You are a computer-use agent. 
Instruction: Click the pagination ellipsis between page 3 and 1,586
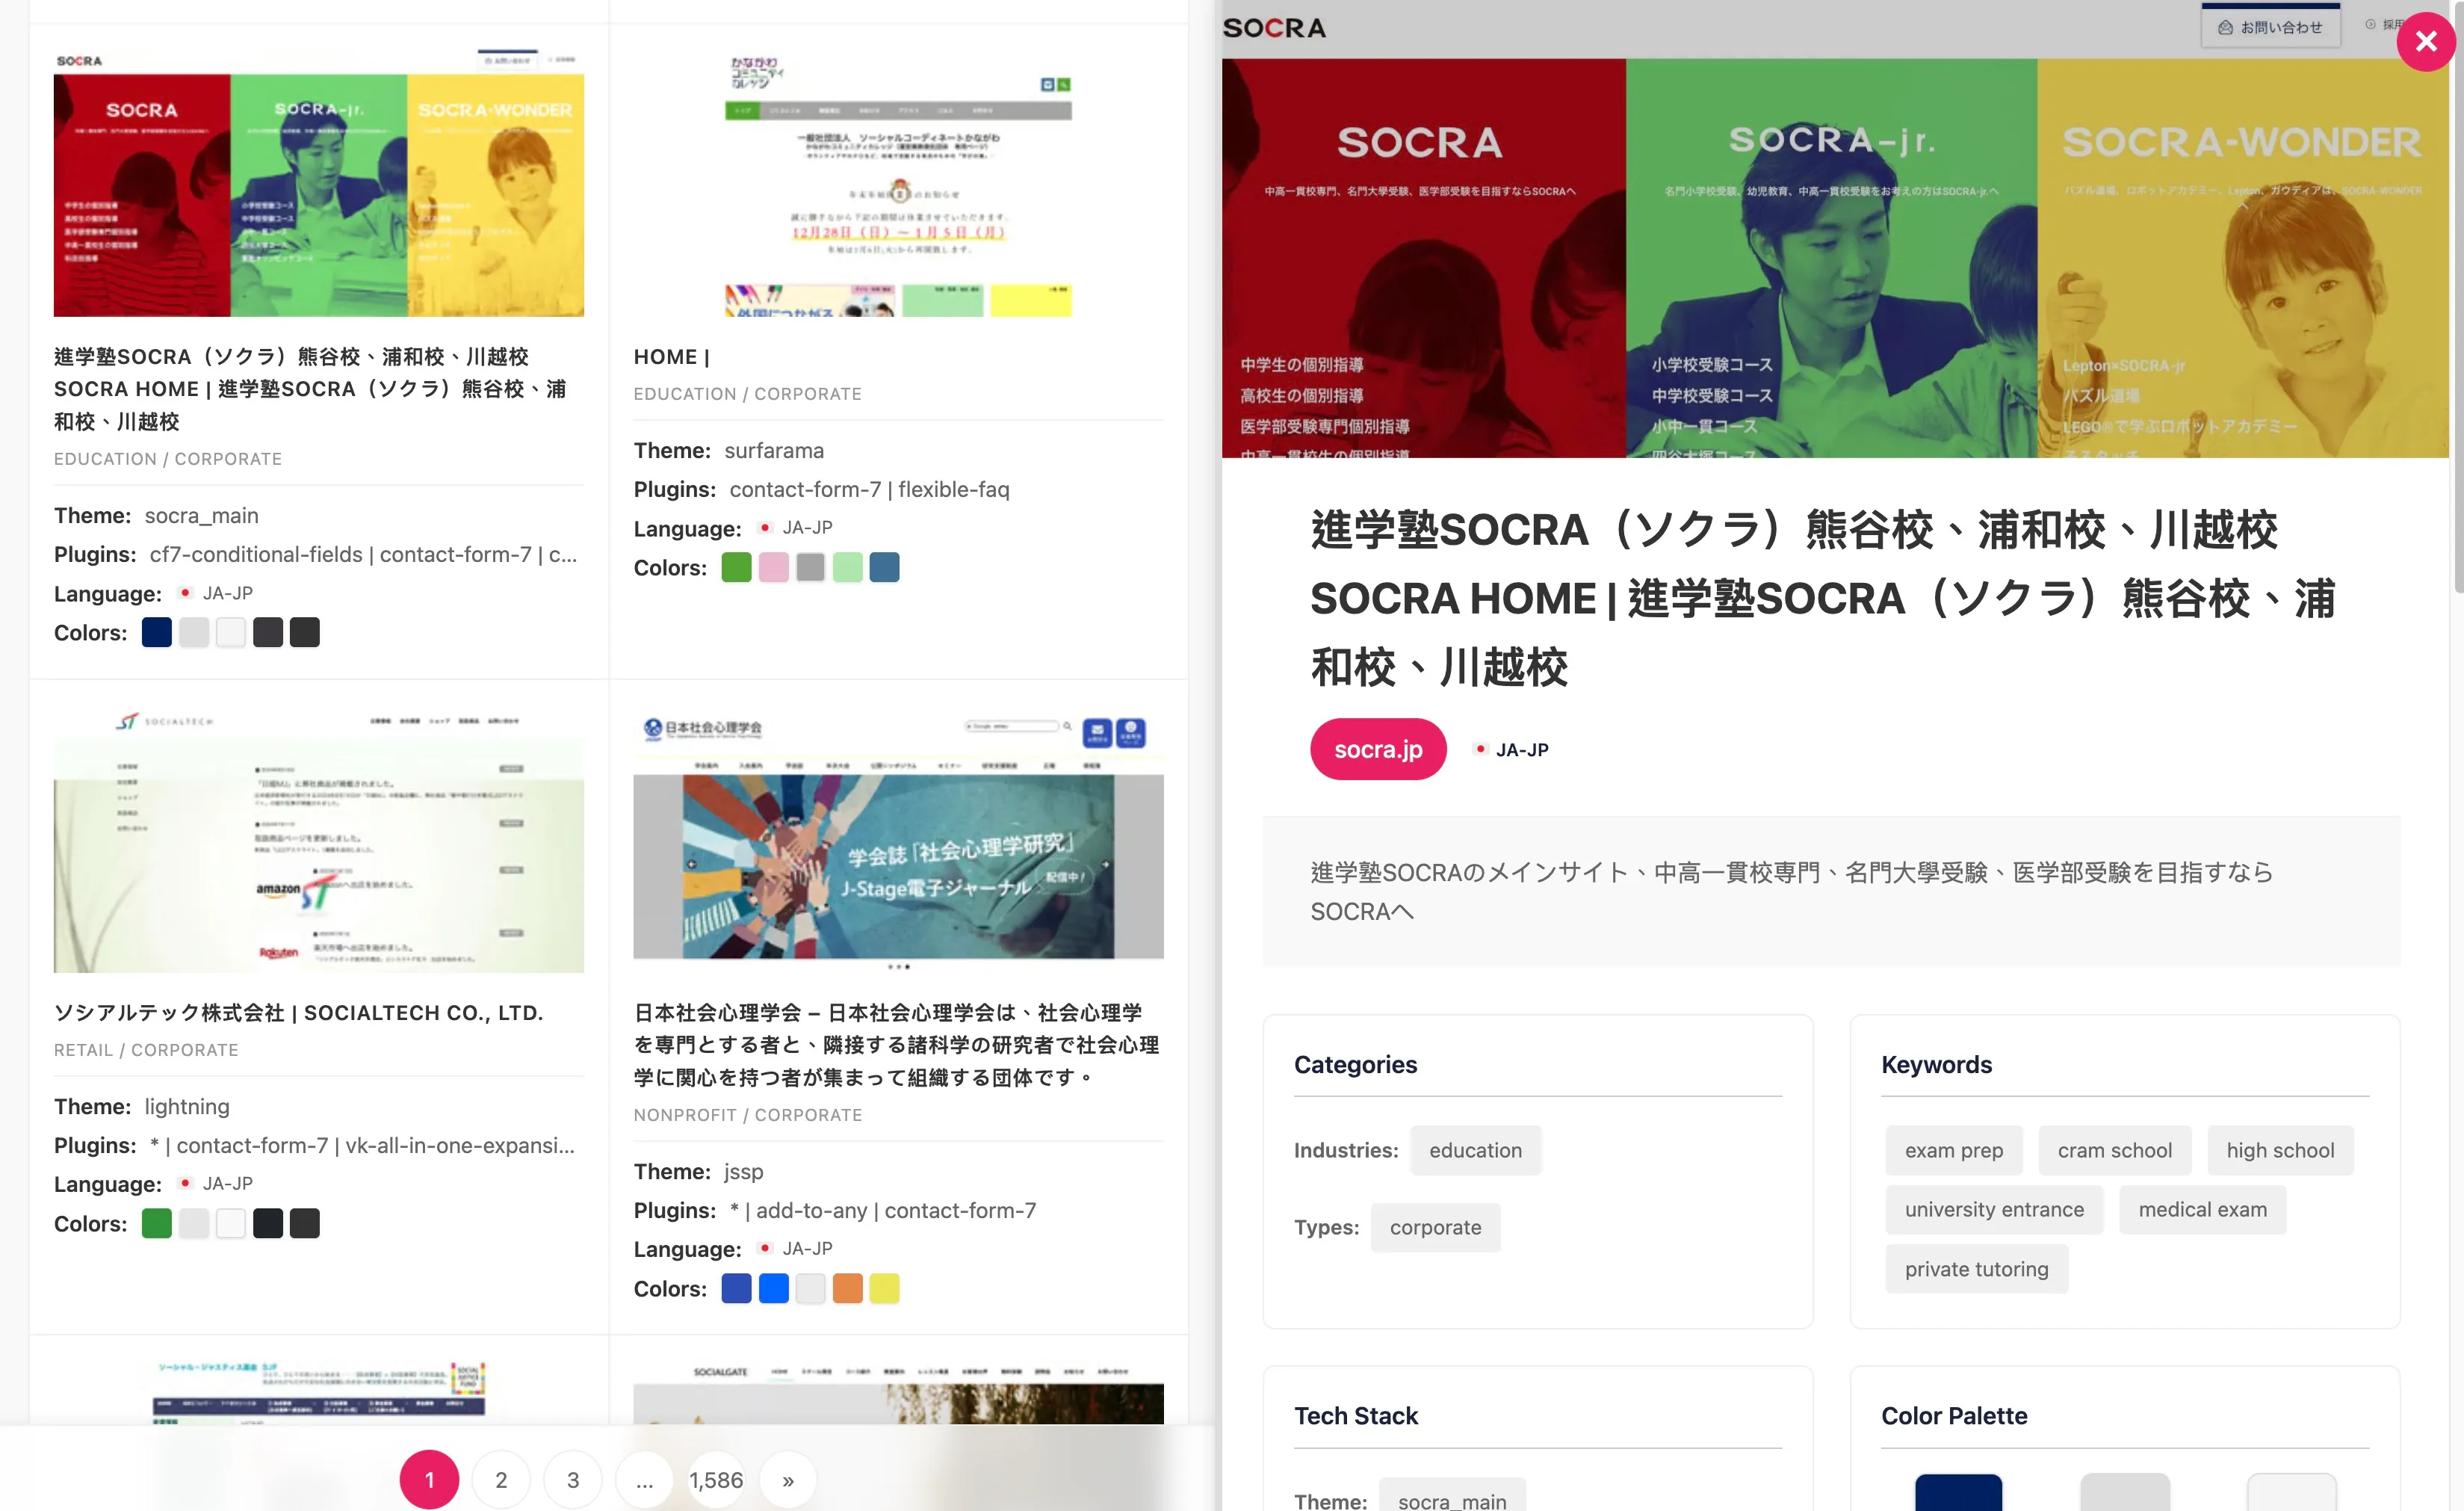pos(645,1480)
